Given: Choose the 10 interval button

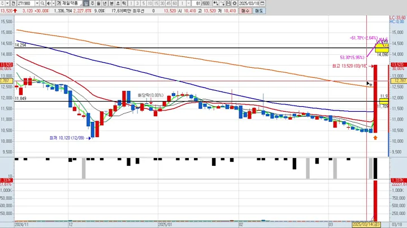Looking at the screenshot, I should point(150,3).
